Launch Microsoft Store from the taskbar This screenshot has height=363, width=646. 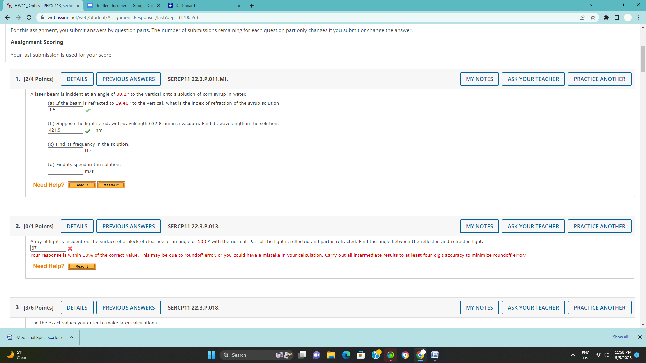click(x=361, y=355)
